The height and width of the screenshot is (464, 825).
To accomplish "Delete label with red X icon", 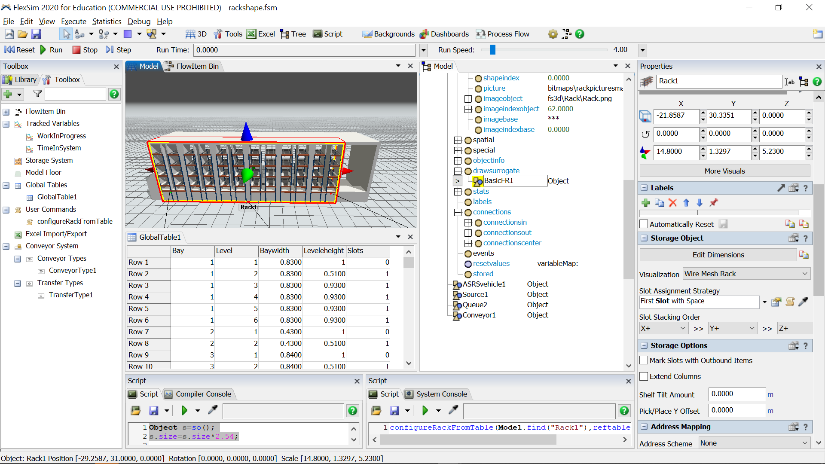I will coord(673,203).
